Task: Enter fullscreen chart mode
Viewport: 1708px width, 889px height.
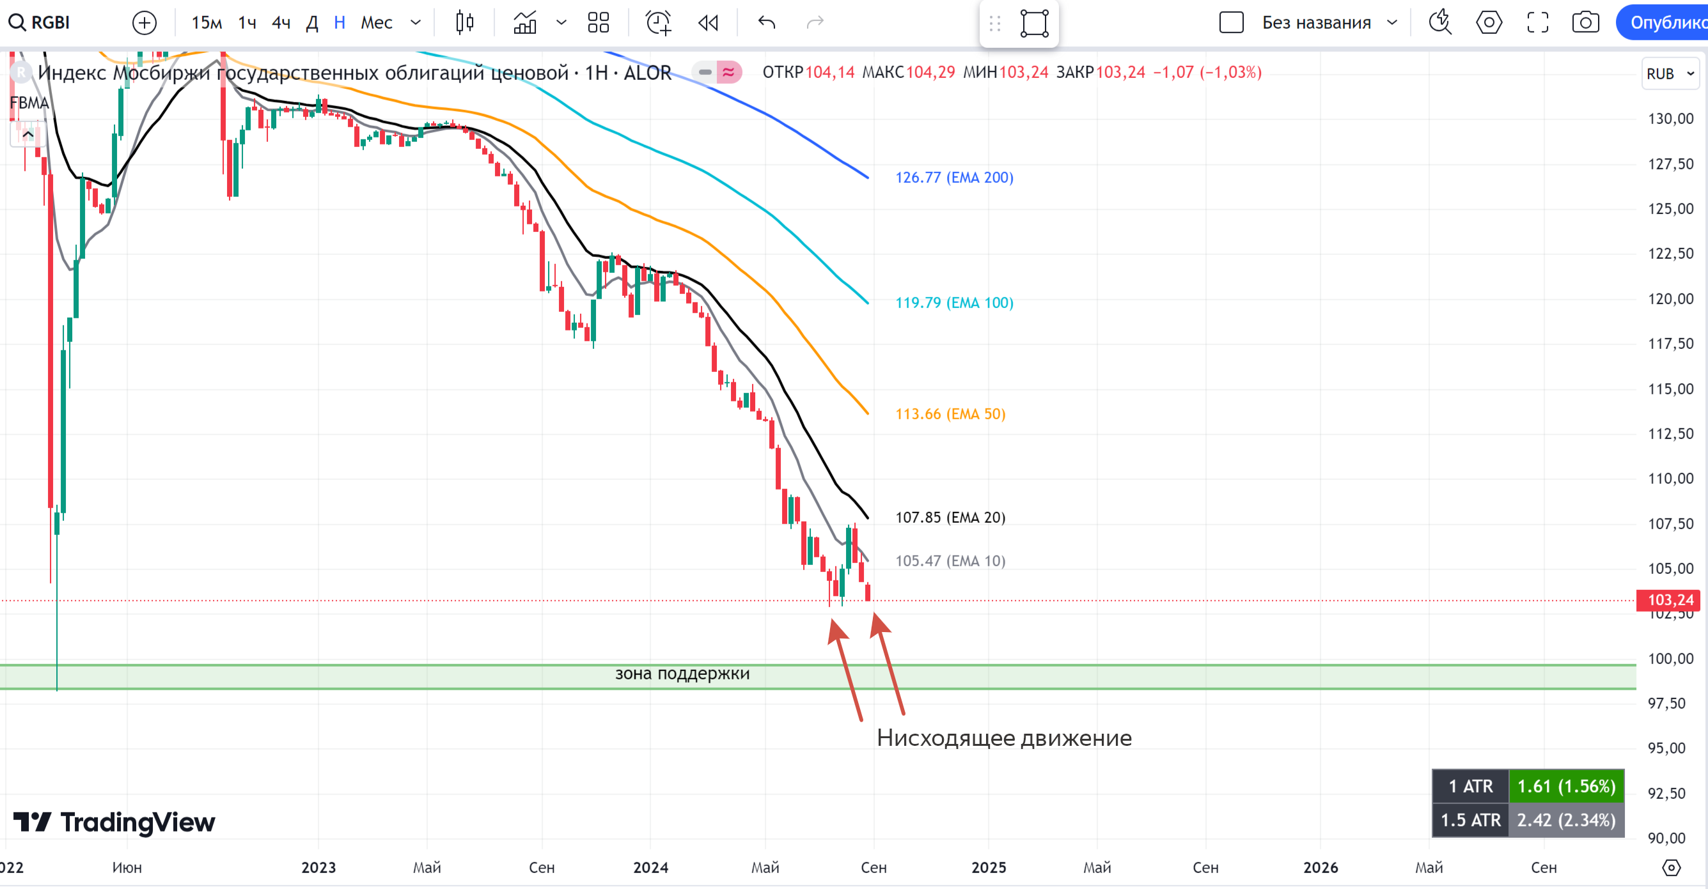Action: (1538, 22)
